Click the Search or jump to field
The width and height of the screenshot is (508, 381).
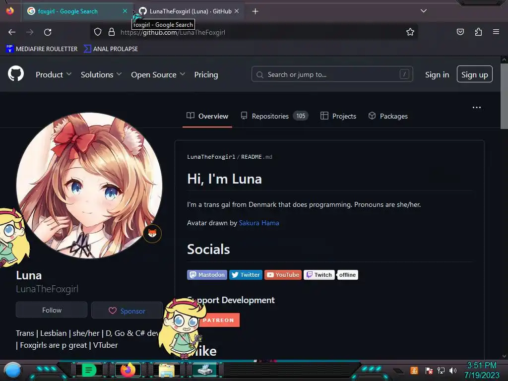click(332, 74)
